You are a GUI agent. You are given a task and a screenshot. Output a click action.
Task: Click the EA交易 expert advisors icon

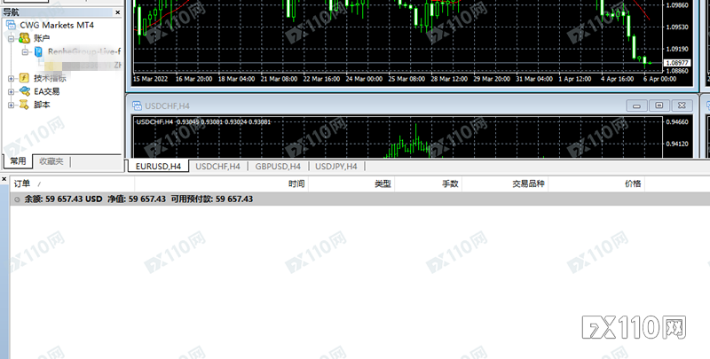coord(24,91)
